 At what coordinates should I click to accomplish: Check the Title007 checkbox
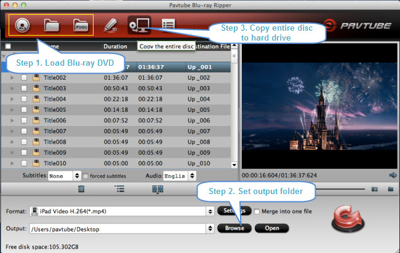24,131
